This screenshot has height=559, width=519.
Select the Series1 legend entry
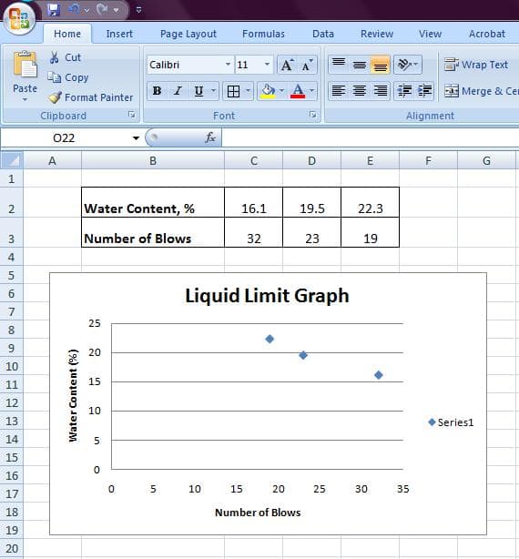pos(451,422)
